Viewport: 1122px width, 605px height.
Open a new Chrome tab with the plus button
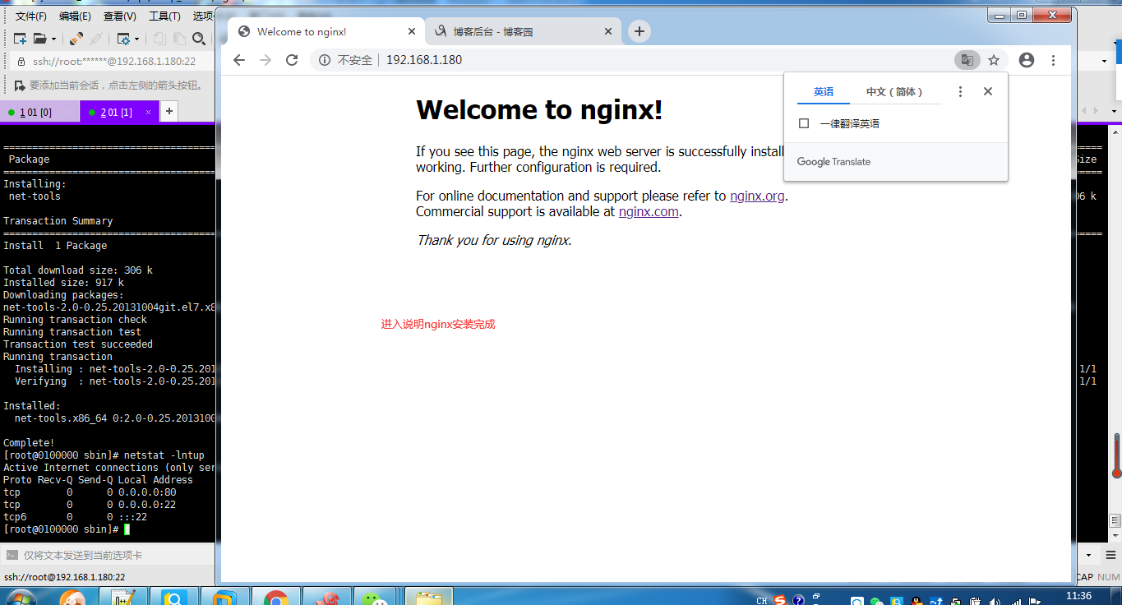pos(639,31)
